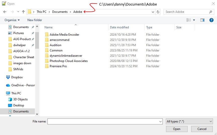The image size is (217, 135).
Task: Select the 3D Objects sidebar item
Action: 20,99
